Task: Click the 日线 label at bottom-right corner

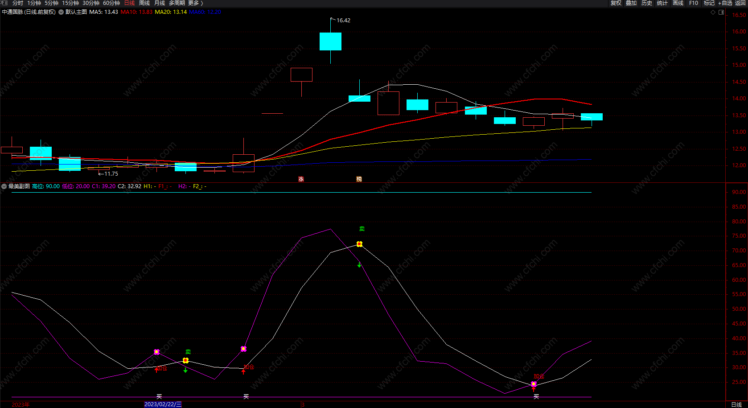Action: point(736,405)
